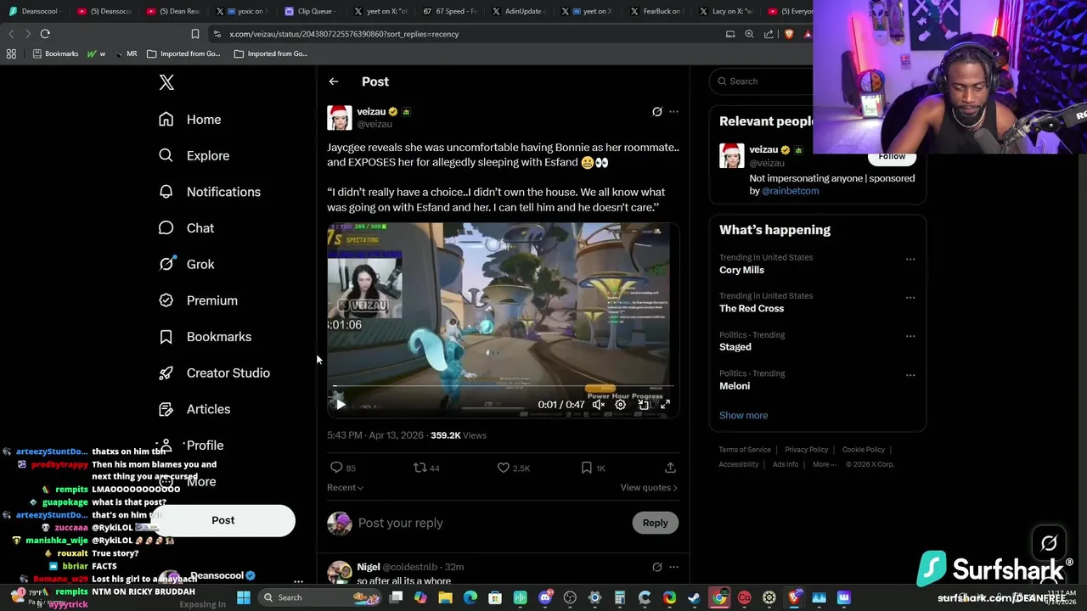
Task: Click Grok icon on Nigel's reply
Action: point(656,567)
